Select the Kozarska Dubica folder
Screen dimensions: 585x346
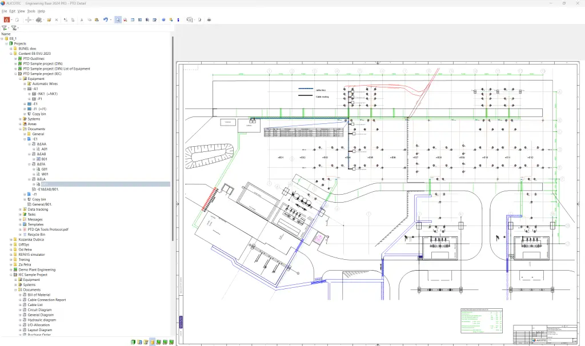coord(32,239)
